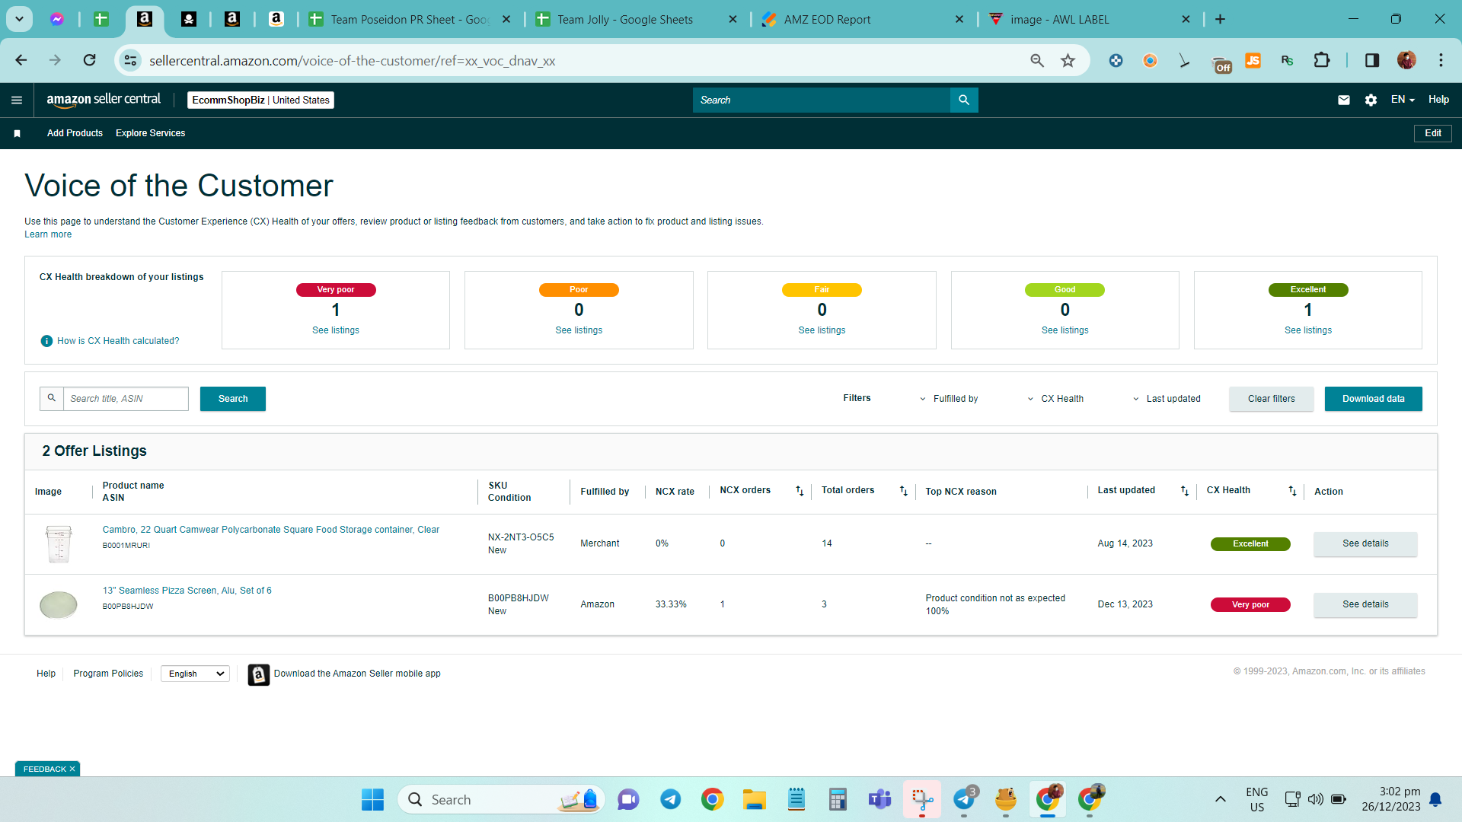Open How is CX Health calculated link
1462x822 pixels.
coord(118,341)
